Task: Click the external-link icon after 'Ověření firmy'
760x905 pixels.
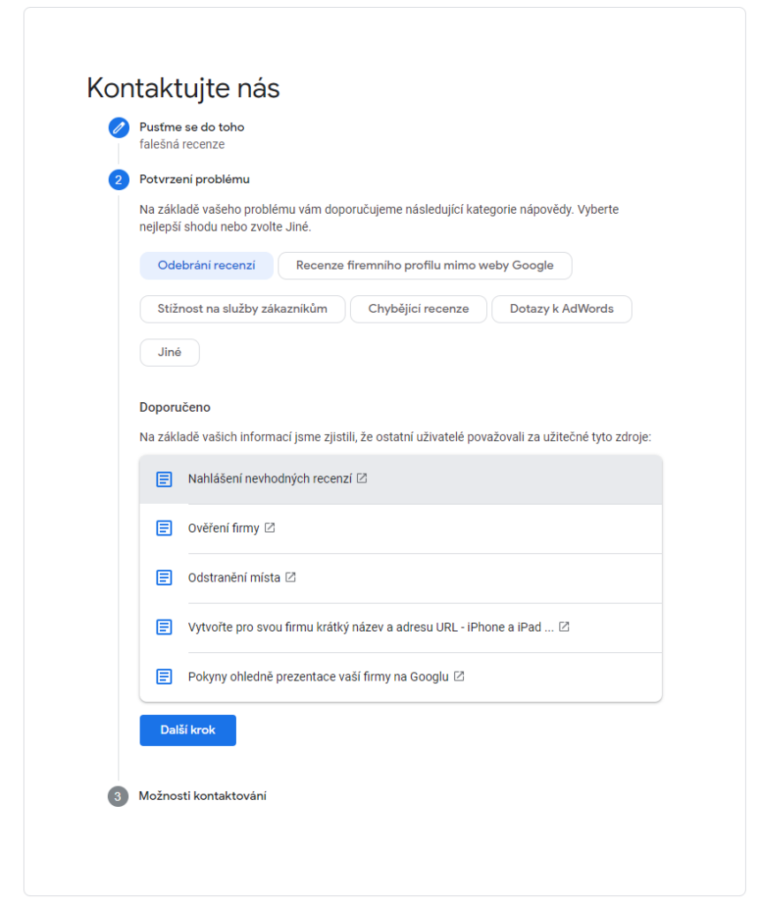Action: click(x=268, y=528)
